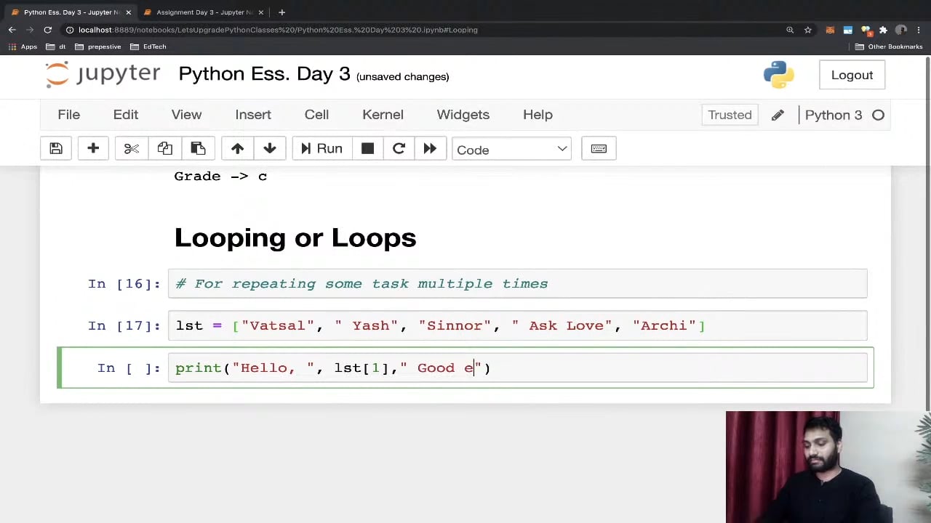Save the notebook with the floppy disk icon
The image size is (931, 523).
56,149
